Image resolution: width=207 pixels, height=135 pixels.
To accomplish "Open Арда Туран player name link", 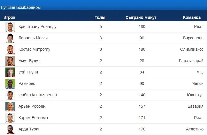I will click(x=29, y=129).
